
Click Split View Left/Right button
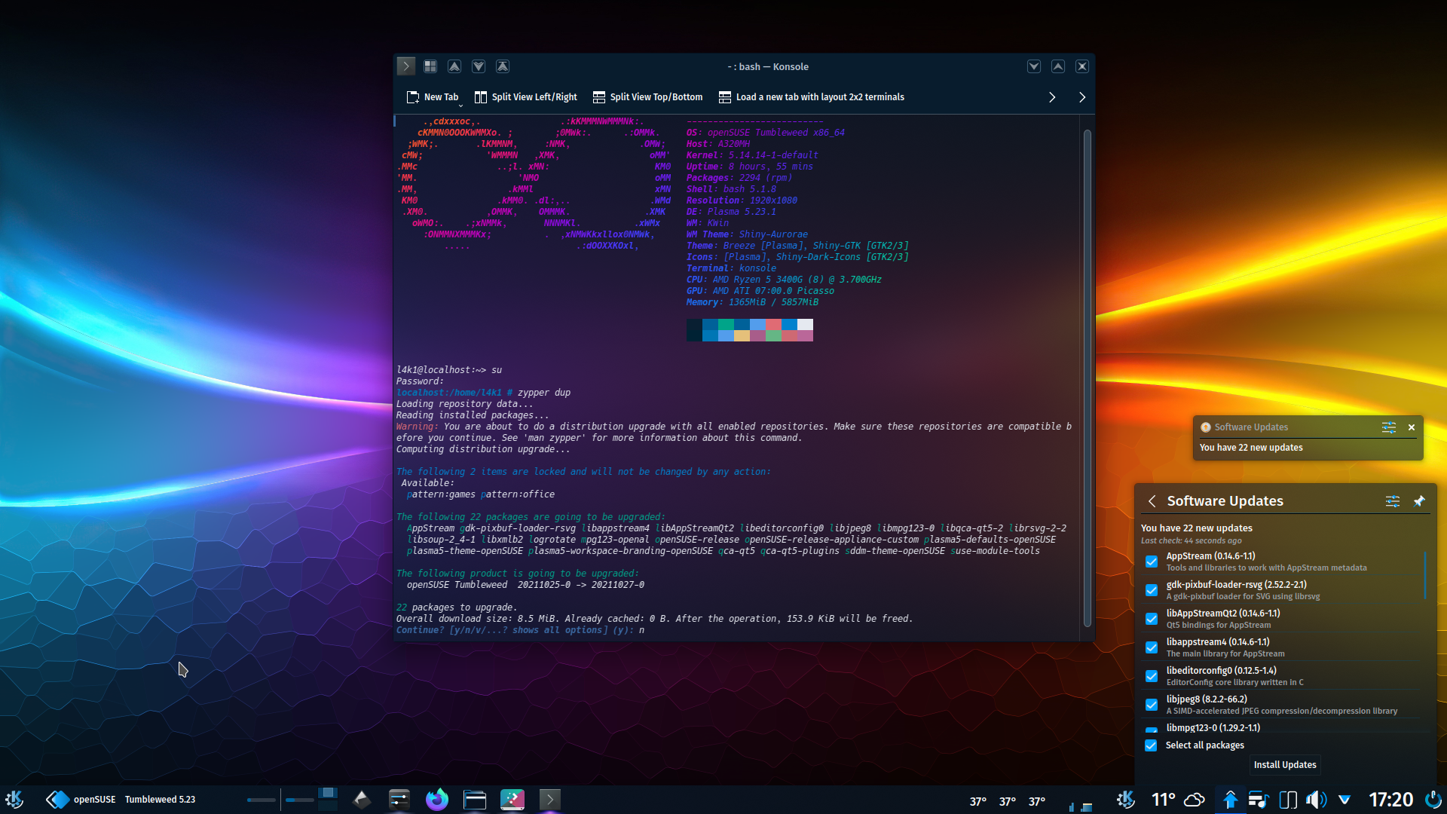click(525, 97)
